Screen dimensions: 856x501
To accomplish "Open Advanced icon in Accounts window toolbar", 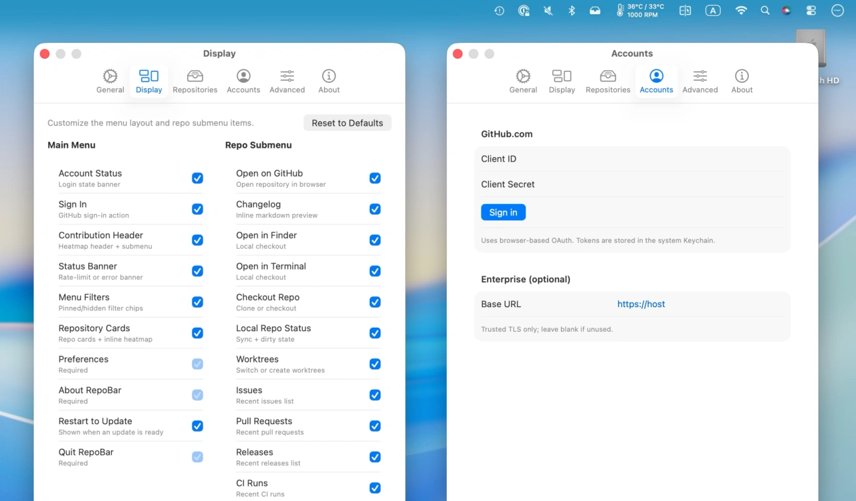I will [x=700, y=76].
